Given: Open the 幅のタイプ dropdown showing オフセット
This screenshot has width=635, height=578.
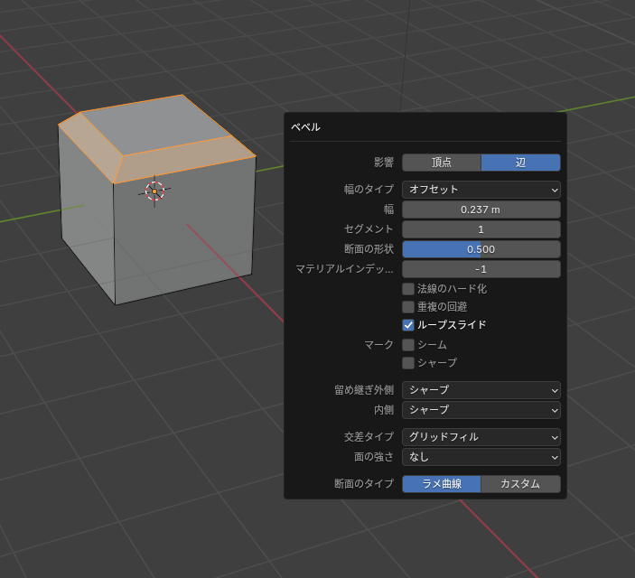Looking at the screenshot, I should point(481,190).
